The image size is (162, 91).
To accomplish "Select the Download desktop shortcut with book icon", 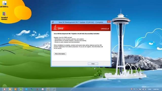I will click(x=4, y=16).
